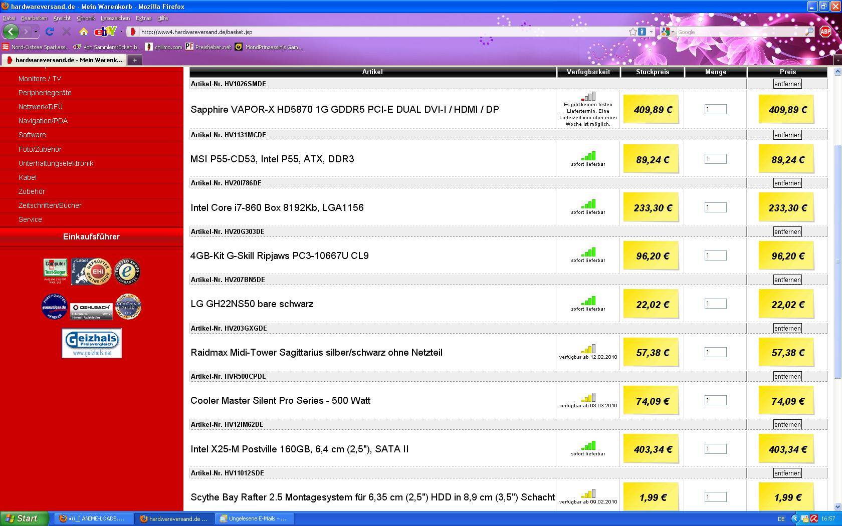Click the blue info icon in address bar
The height and width of the screenshot is (526, 842).
(x=642, y=32)
